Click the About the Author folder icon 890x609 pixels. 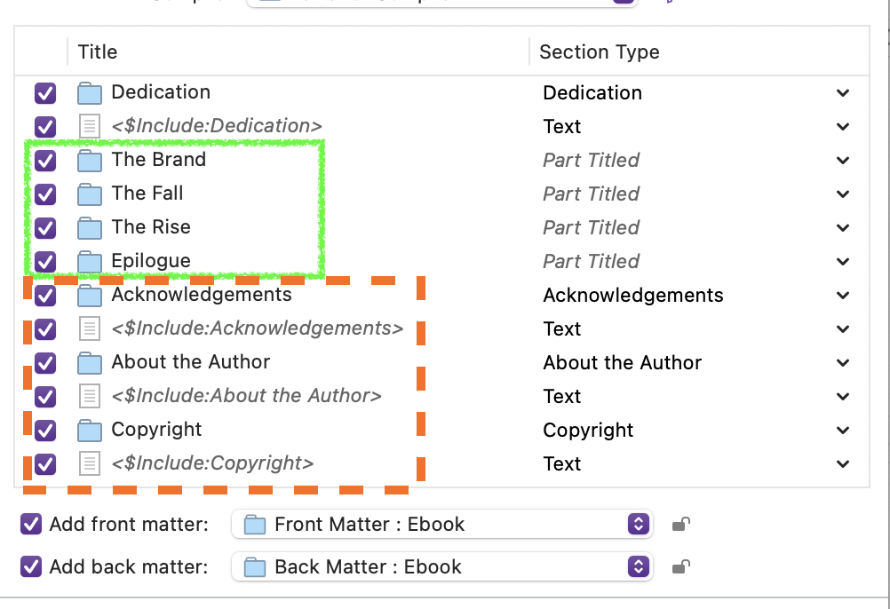[90, 362]
